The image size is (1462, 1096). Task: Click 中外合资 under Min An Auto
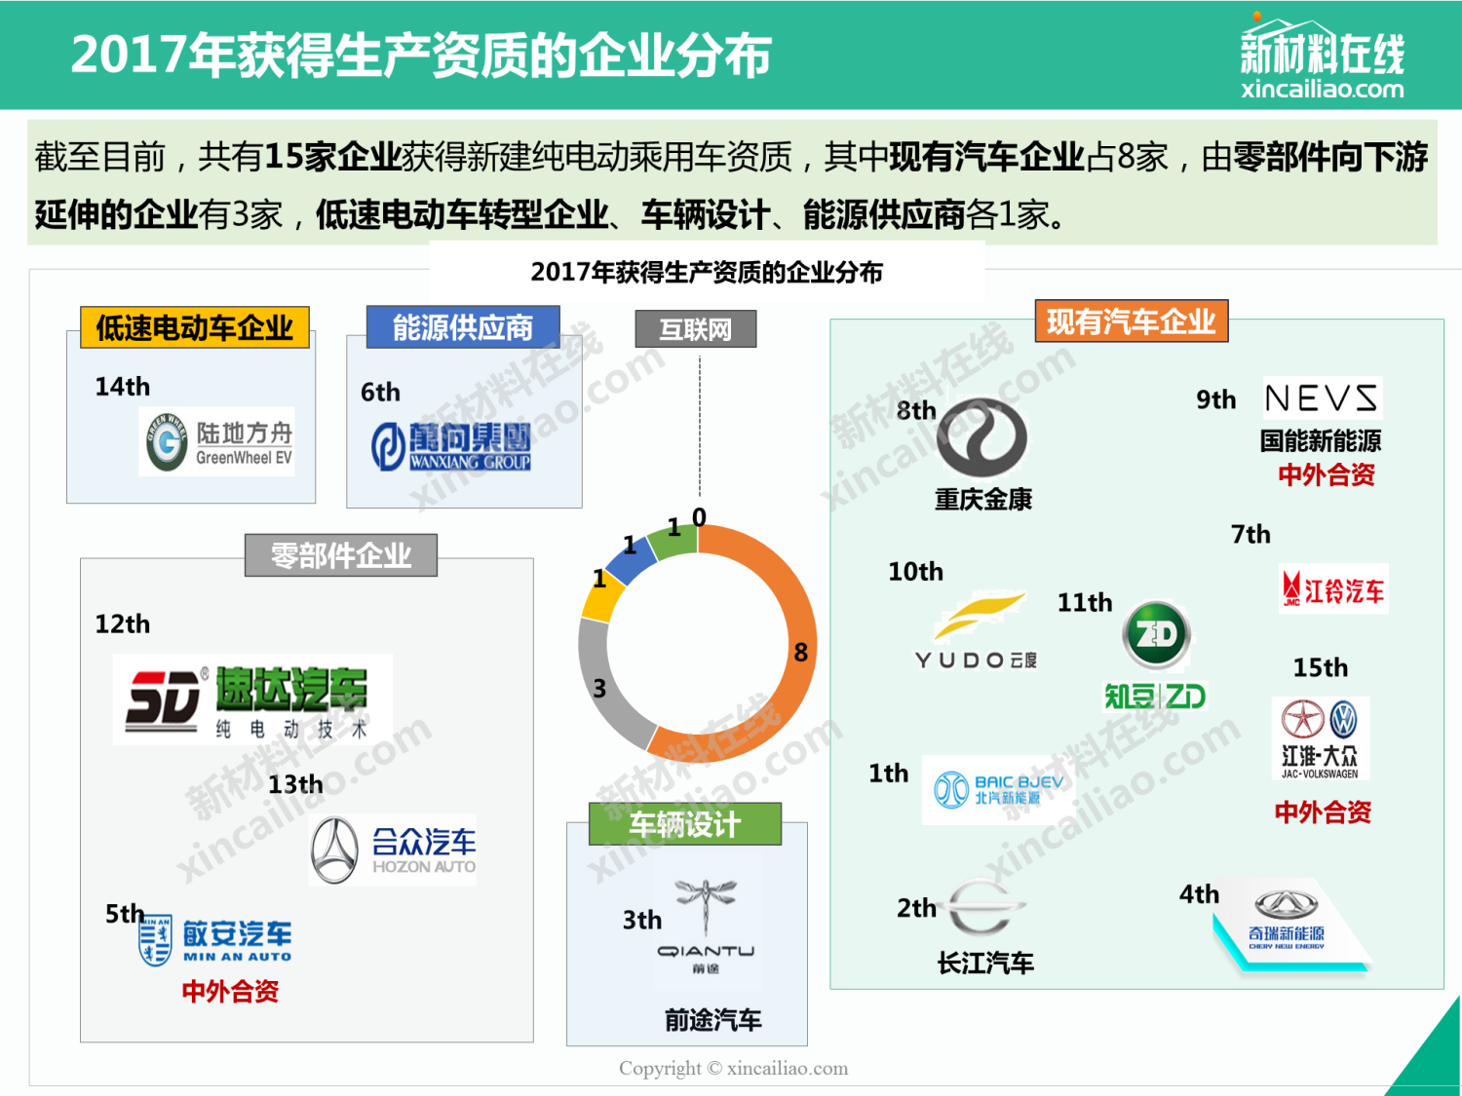click(231, 991)
